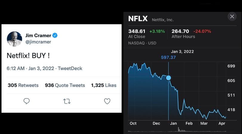Click the retweet arrows icon
The image size is (242, 134).
(x=67, y=101)
